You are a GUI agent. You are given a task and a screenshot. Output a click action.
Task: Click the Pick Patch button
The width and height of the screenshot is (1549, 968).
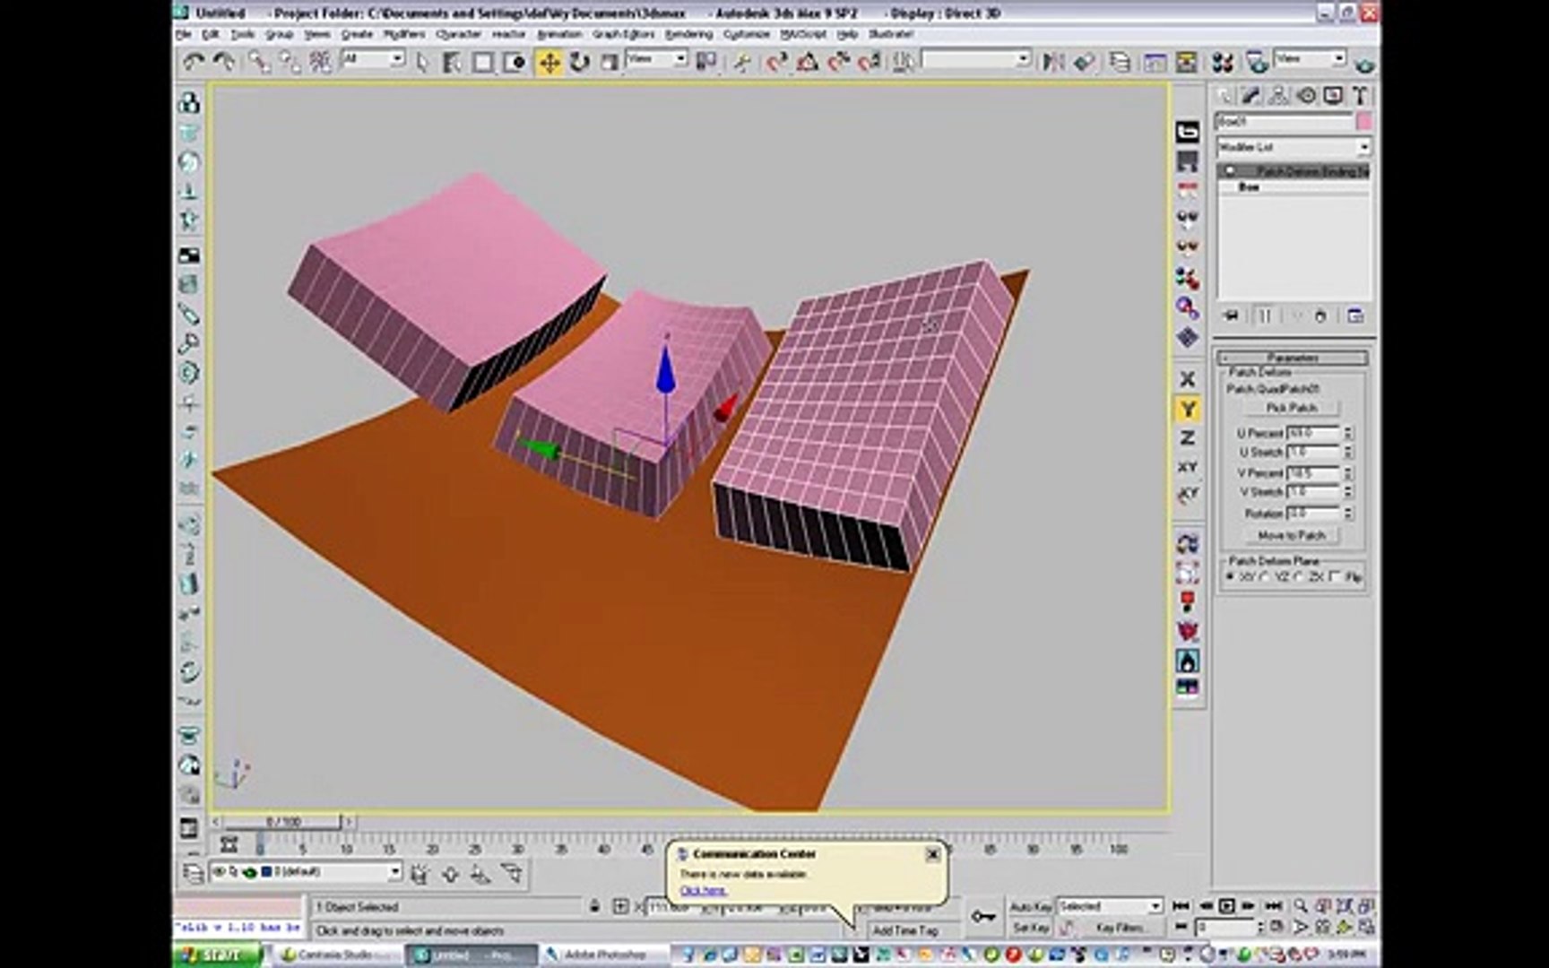tap(1292, 408)
